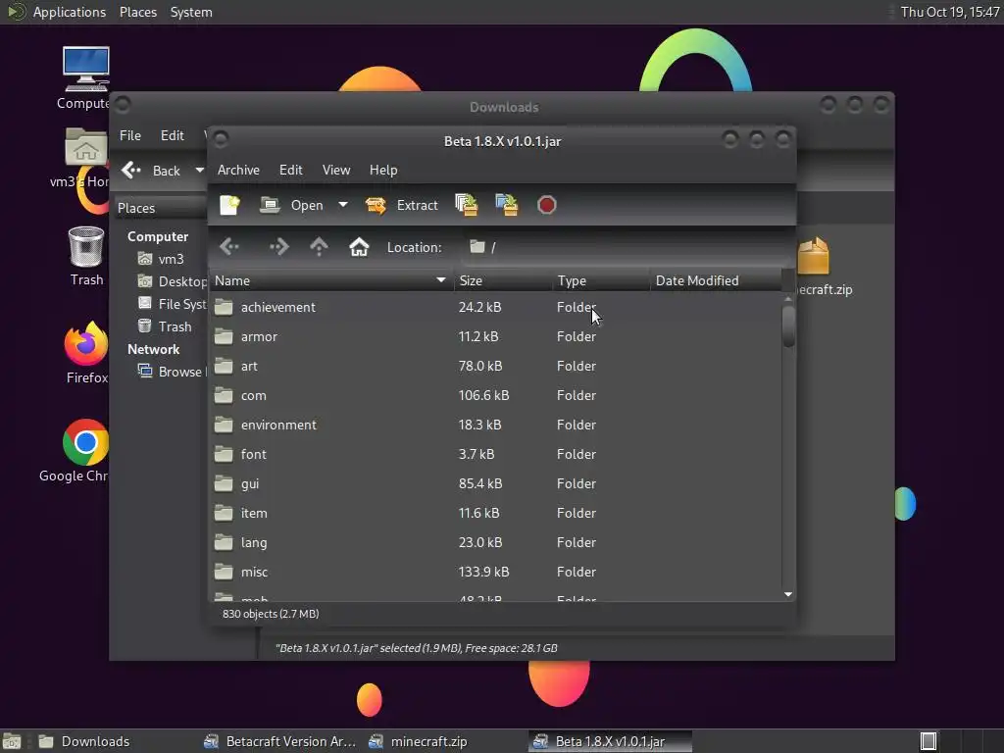The width and height of the screenshot is (1004, 753).
Task: Select the art folder
Action: (495, 367)
